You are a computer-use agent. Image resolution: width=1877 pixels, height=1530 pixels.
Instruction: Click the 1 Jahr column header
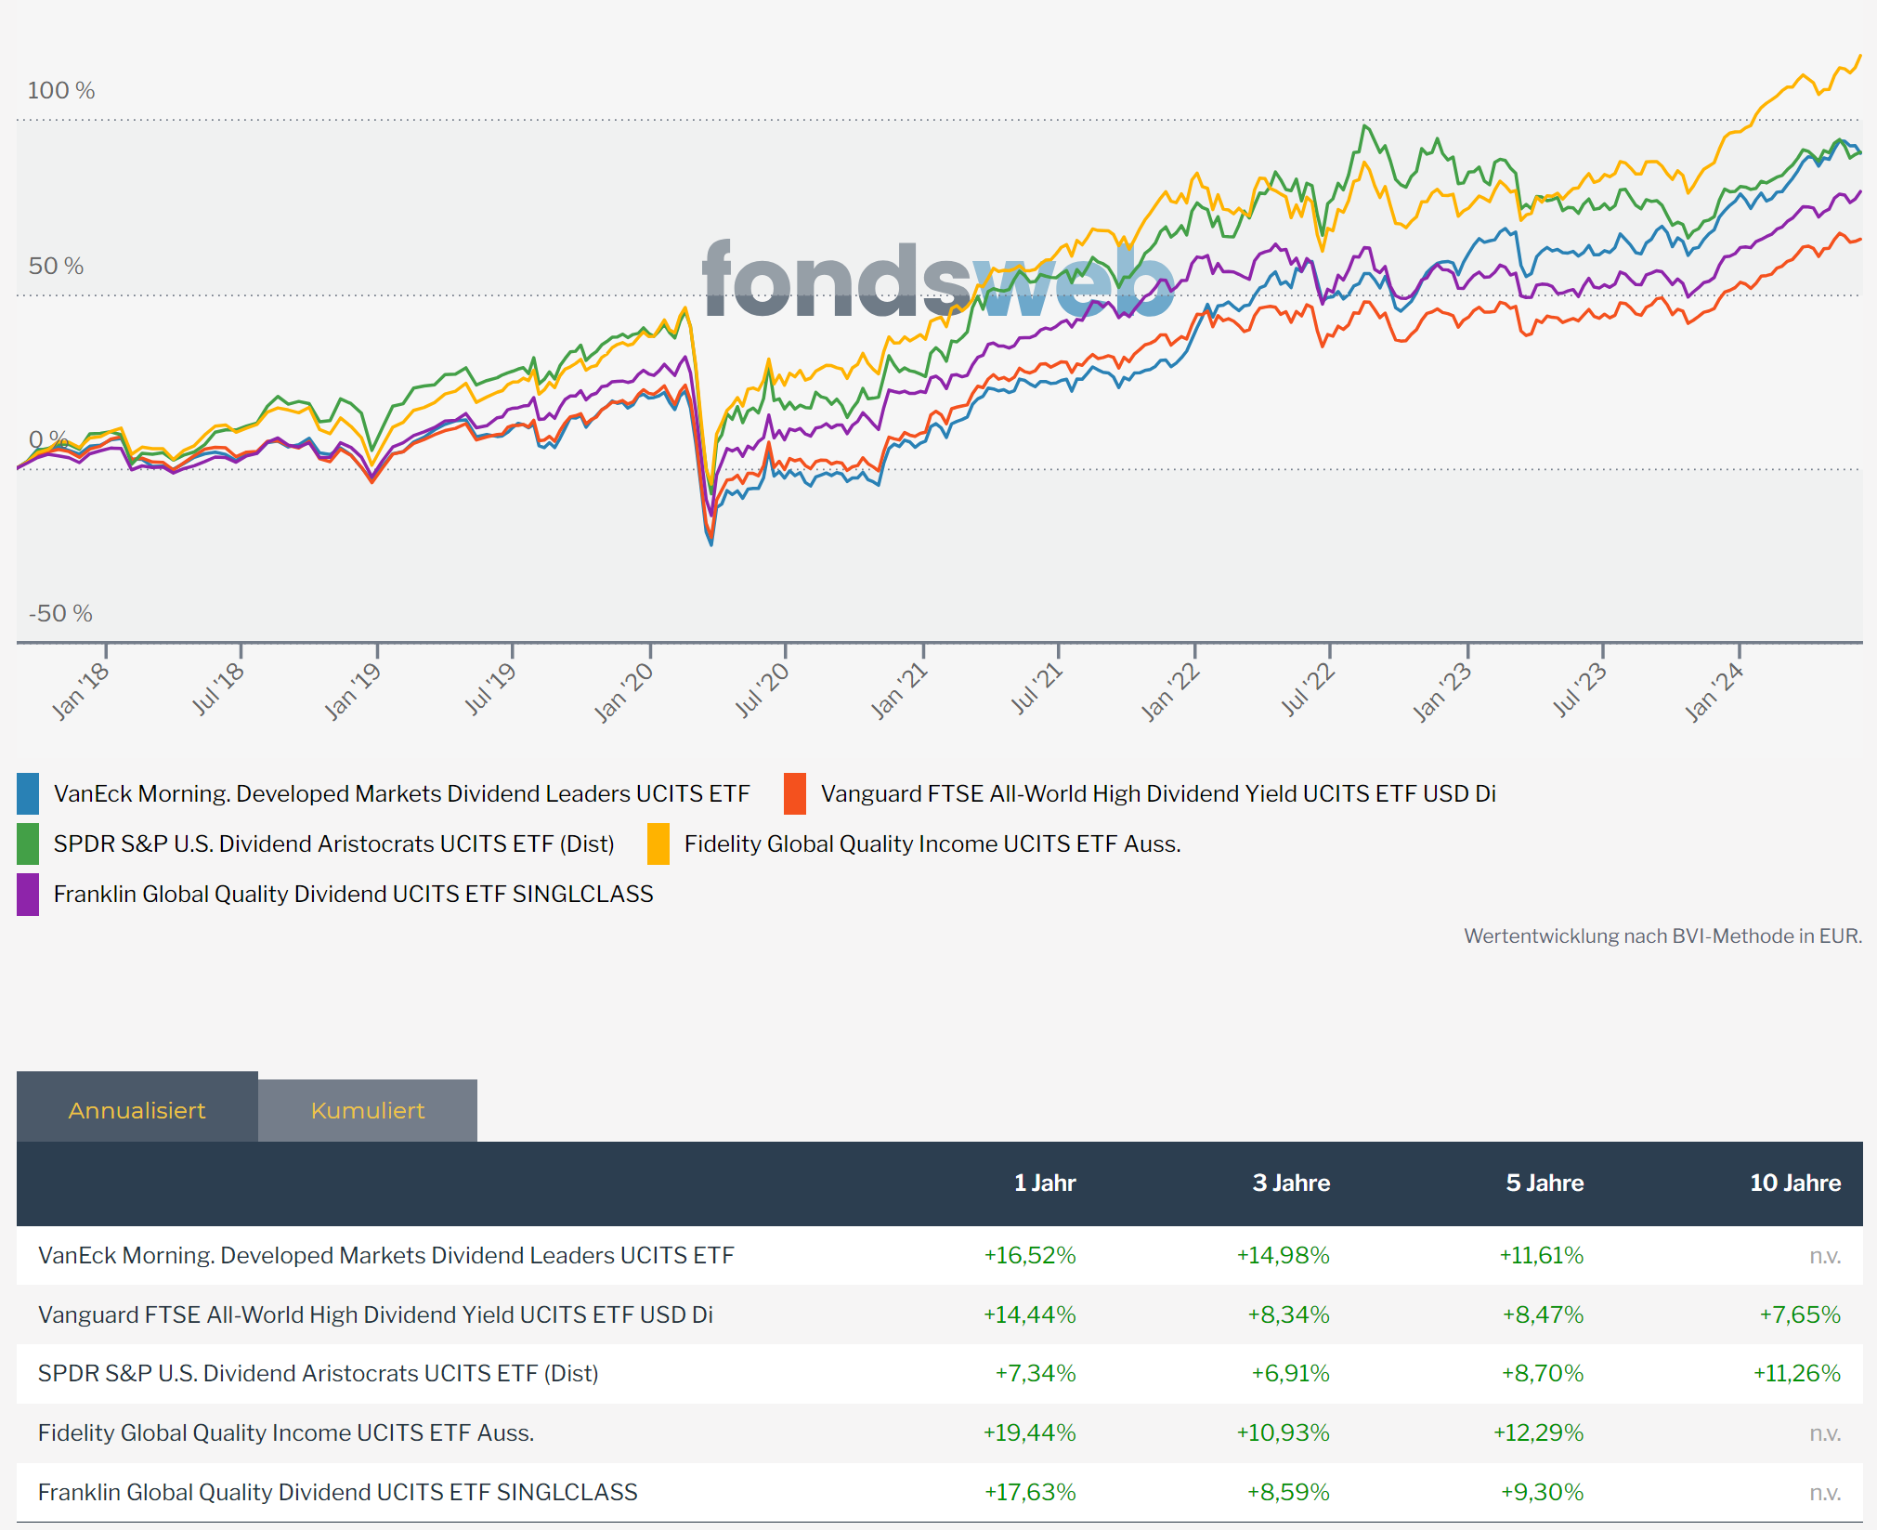pos(1044,1183)
